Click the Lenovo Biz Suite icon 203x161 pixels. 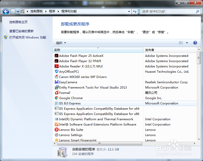click(x=56, y=130)
